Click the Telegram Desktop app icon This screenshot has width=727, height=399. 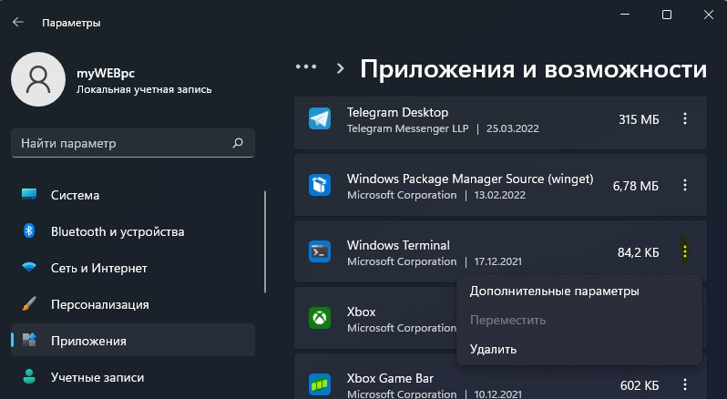320,119
